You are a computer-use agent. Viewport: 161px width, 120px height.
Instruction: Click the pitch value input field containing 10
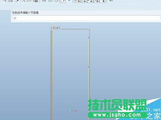(x=86, y=18)
